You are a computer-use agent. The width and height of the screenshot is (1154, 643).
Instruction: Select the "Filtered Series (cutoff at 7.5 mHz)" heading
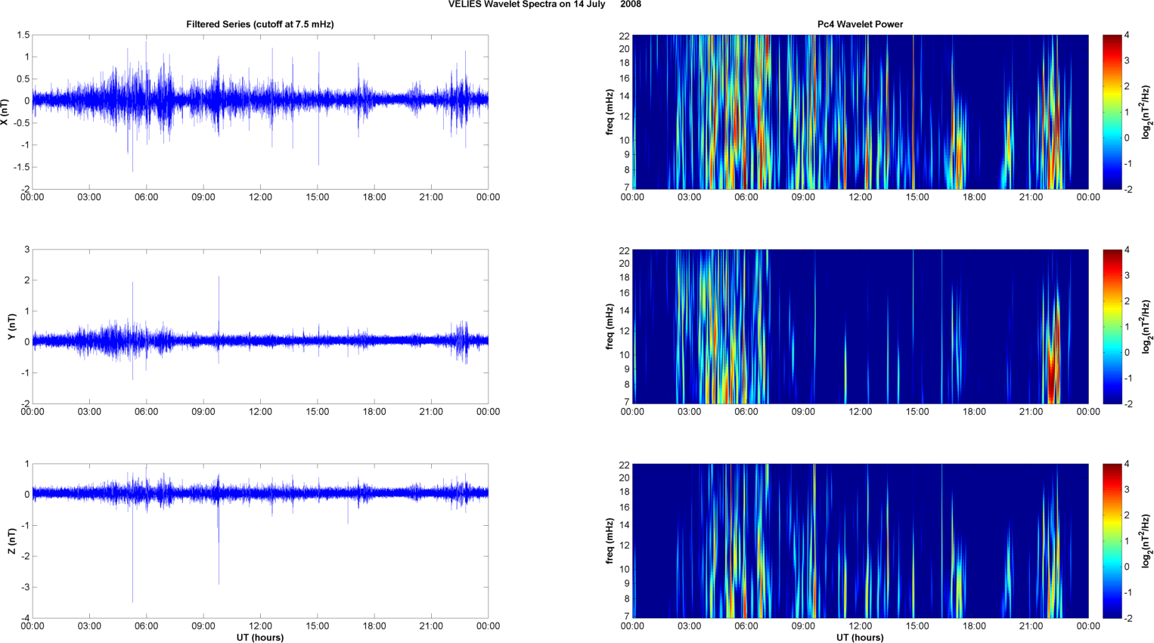(x=260, y=24)
